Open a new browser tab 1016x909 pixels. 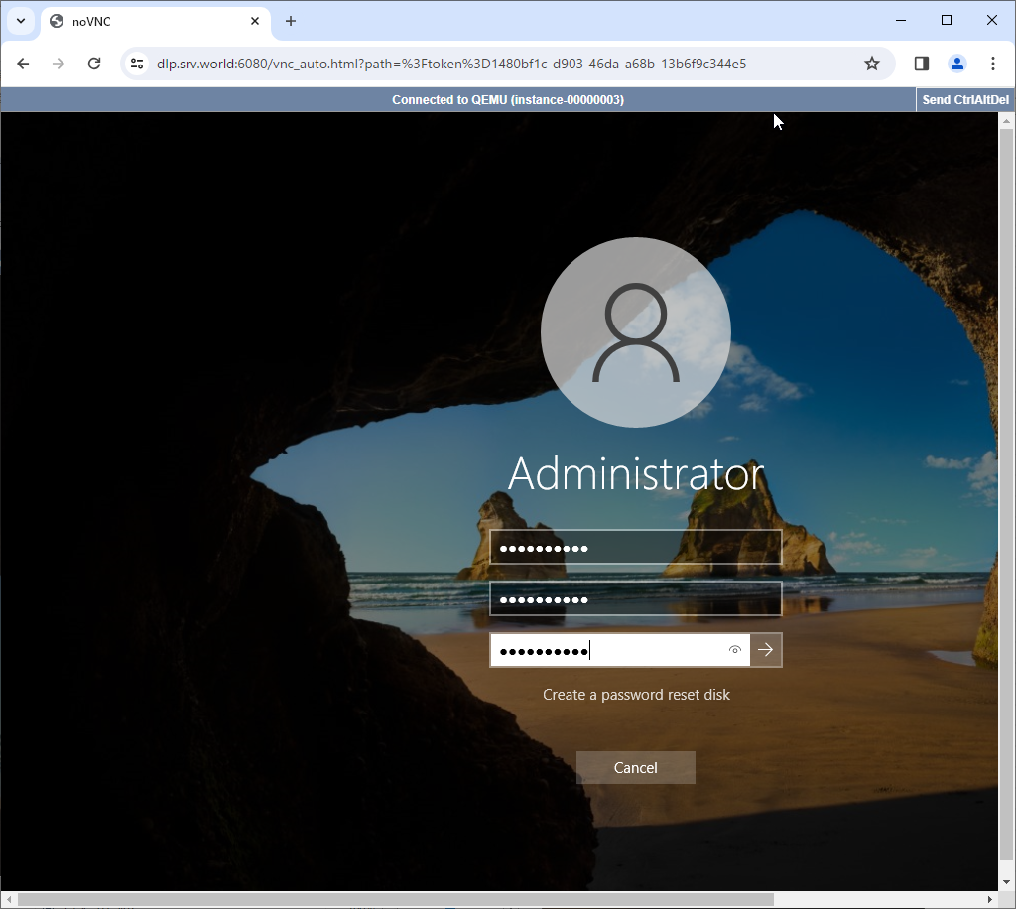point(291,22)
